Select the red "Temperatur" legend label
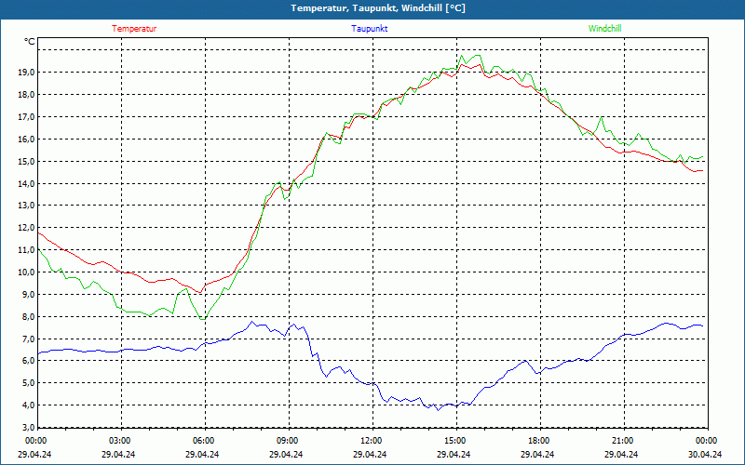 [134, 29]
